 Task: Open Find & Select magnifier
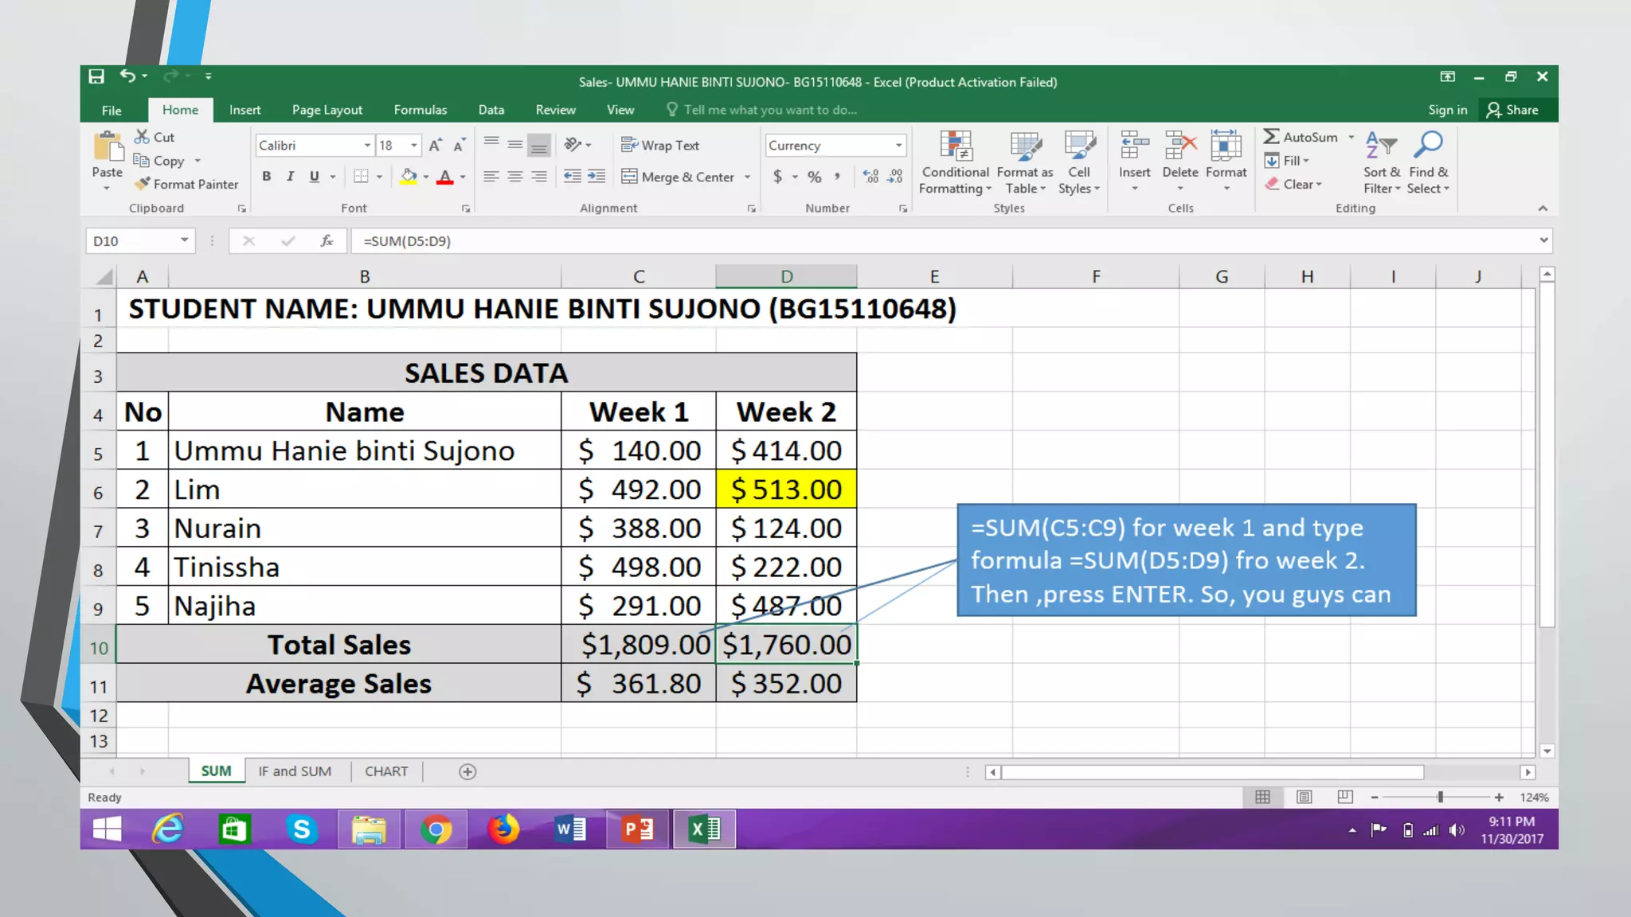[x=1428, y=162]
